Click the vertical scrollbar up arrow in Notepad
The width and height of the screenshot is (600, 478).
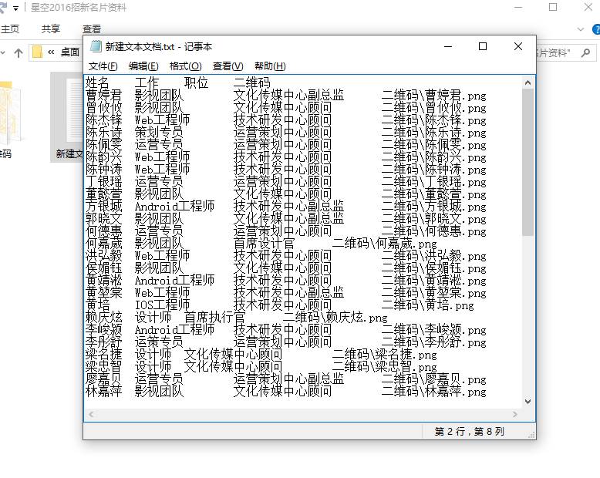(528, 82)
